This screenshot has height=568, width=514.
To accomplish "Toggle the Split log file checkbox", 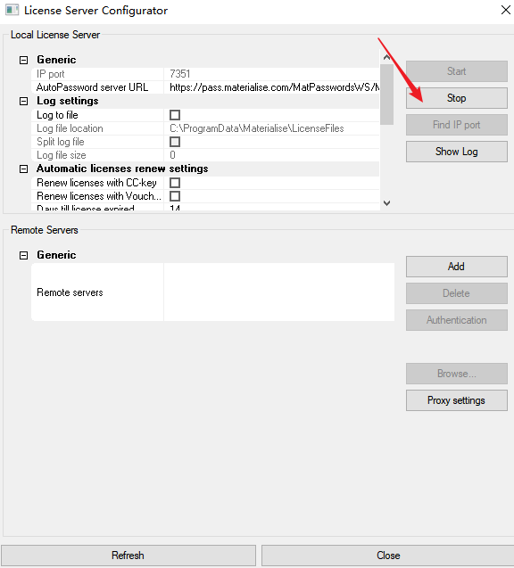I will pos(175,142).
